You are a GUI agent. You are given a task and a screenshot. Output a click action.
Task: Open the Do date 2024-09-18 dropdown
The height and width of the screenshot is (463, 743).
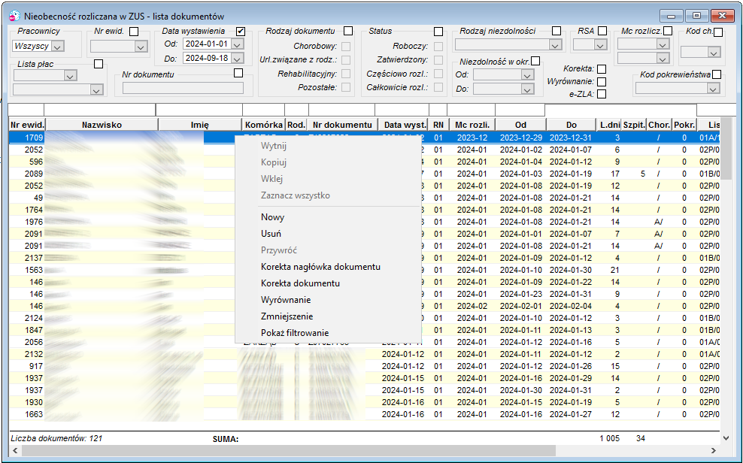(x=238, y=58)
